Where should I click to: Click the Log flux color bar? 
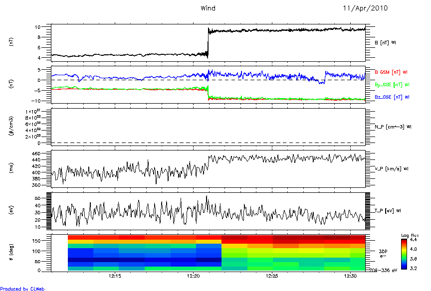tap(404, 254)
